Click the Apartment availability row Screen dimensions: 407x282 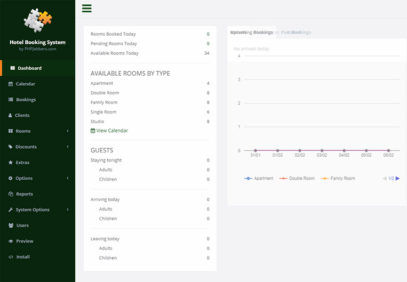coord(150,83)
